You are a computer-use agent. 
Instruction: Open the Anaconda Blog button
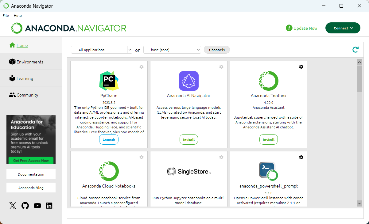pos(31,188)
